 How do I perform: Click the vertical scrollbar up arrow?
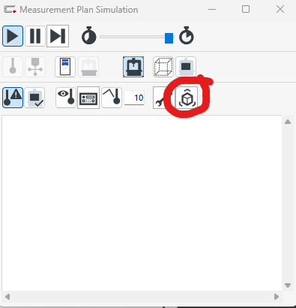[288, 122]
